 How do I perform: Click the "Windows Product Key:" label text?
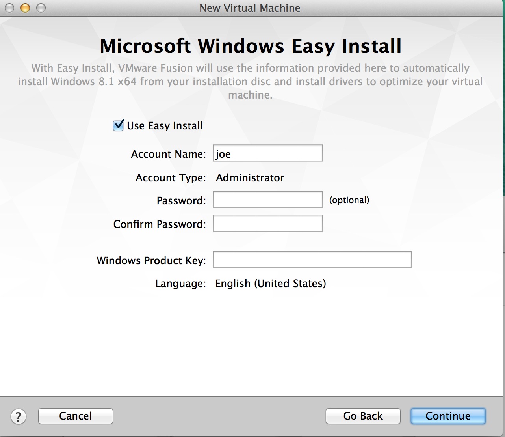pyautogui.click(x=151, y=261)
